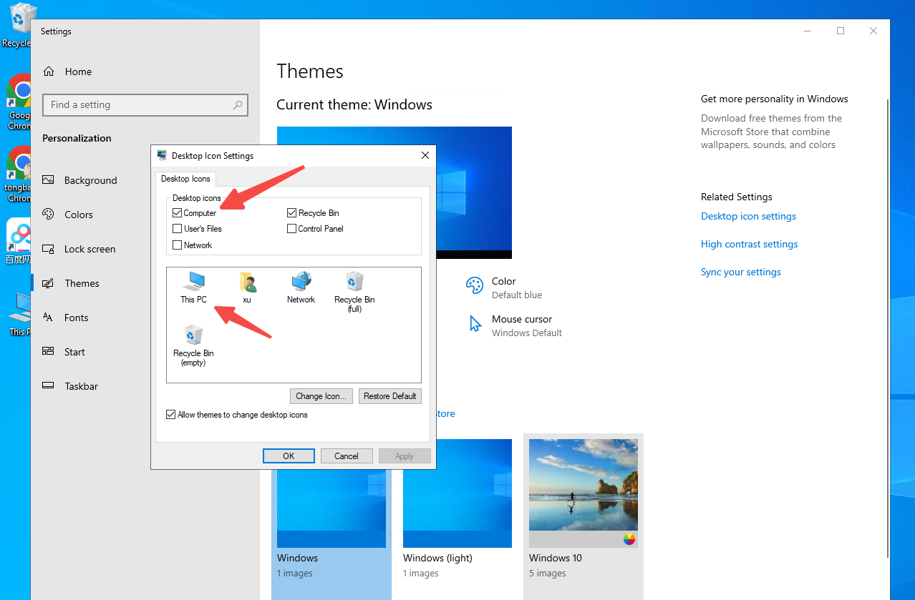Enable the Network checkbox
This screenshot has height=600, width=915.
click(x=177, y=245)
